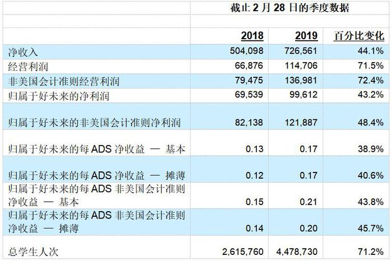
Task: Select the 71.2% cell
Action: (371, 251)
